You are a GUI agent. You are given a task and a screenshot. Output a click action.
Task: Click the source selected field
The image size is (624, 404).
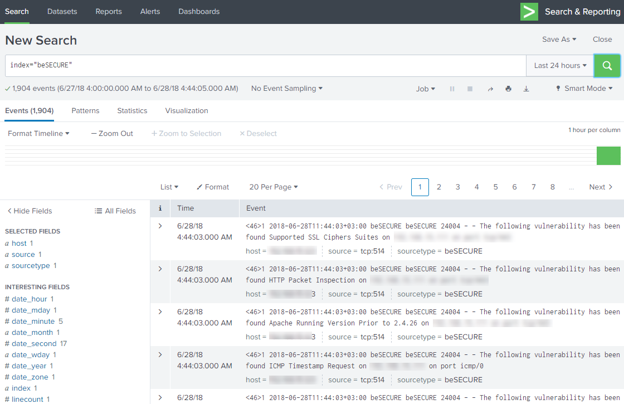[x=23, y=254]
